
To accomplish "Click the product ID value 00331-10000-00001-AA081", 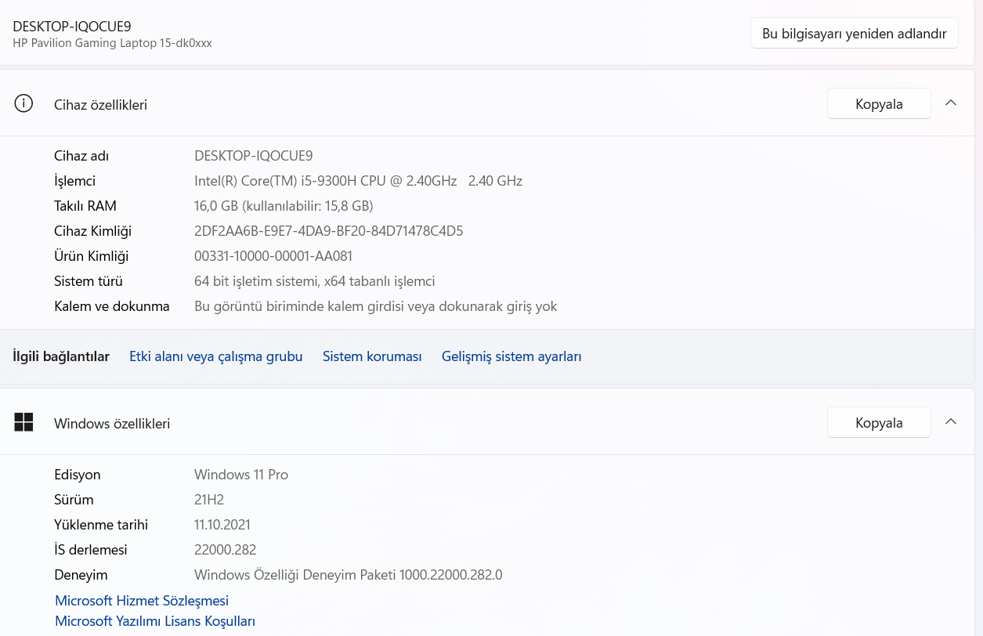I will 273,256.
